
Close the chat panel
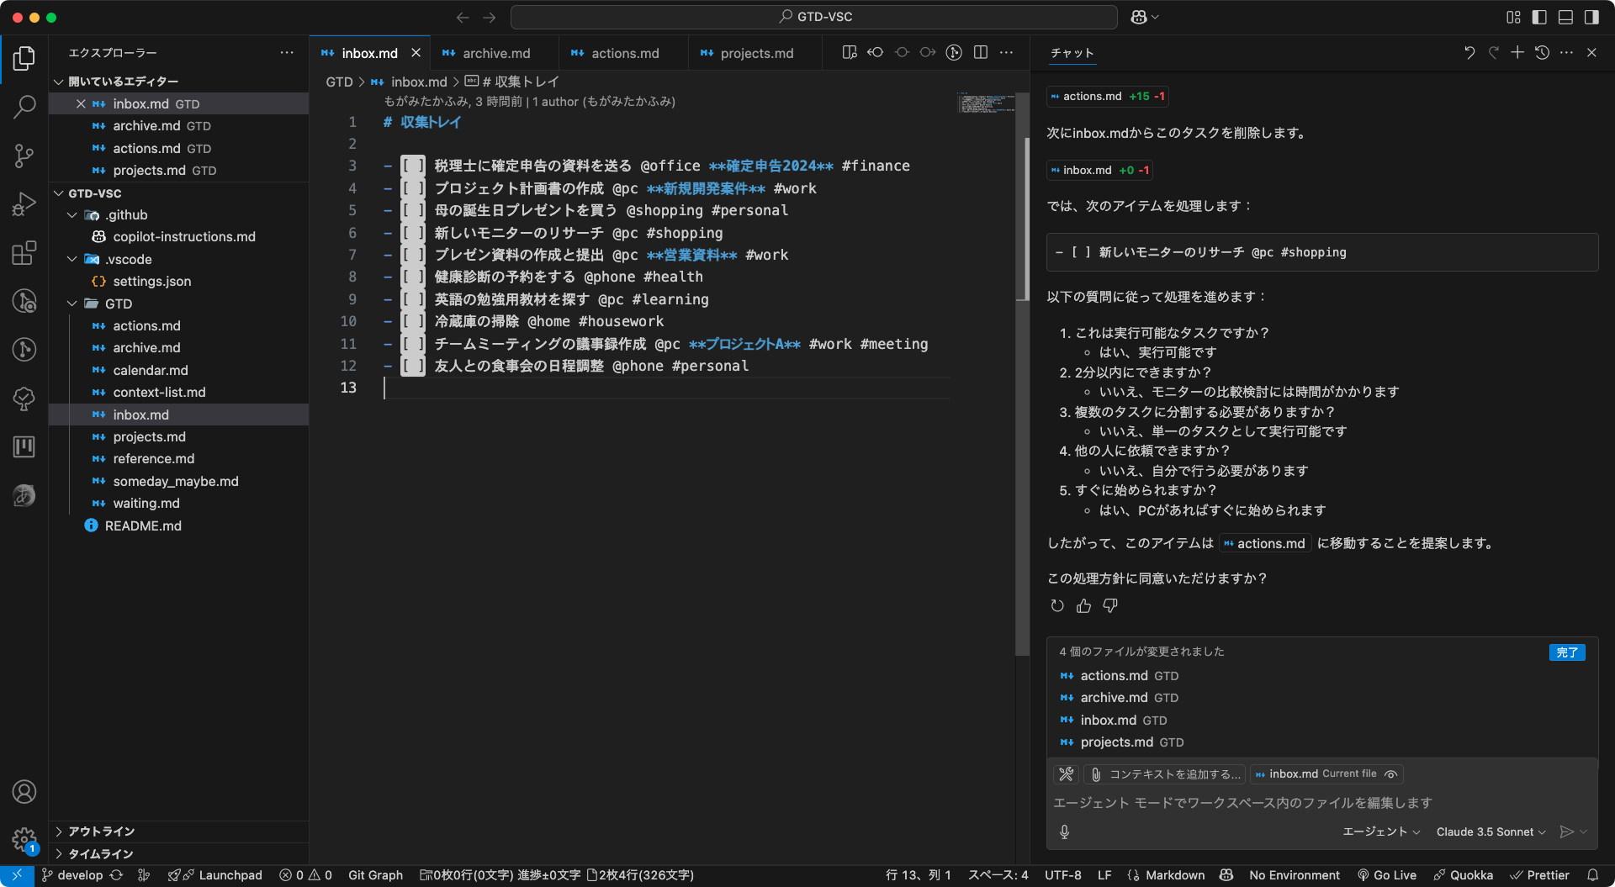click(x=1591, y=52)
